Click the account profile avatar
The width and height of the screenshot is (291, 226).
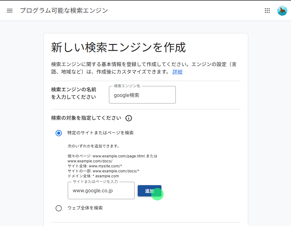(x=282, y=11)
